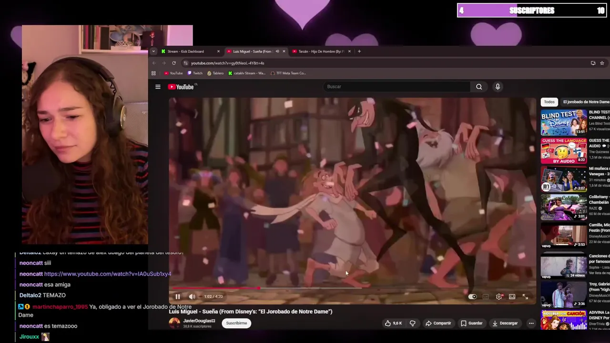Screen dimensions: 610x343
Task: Open the Blind Test Disney video thumbnail
Action: tap(564, 122)
